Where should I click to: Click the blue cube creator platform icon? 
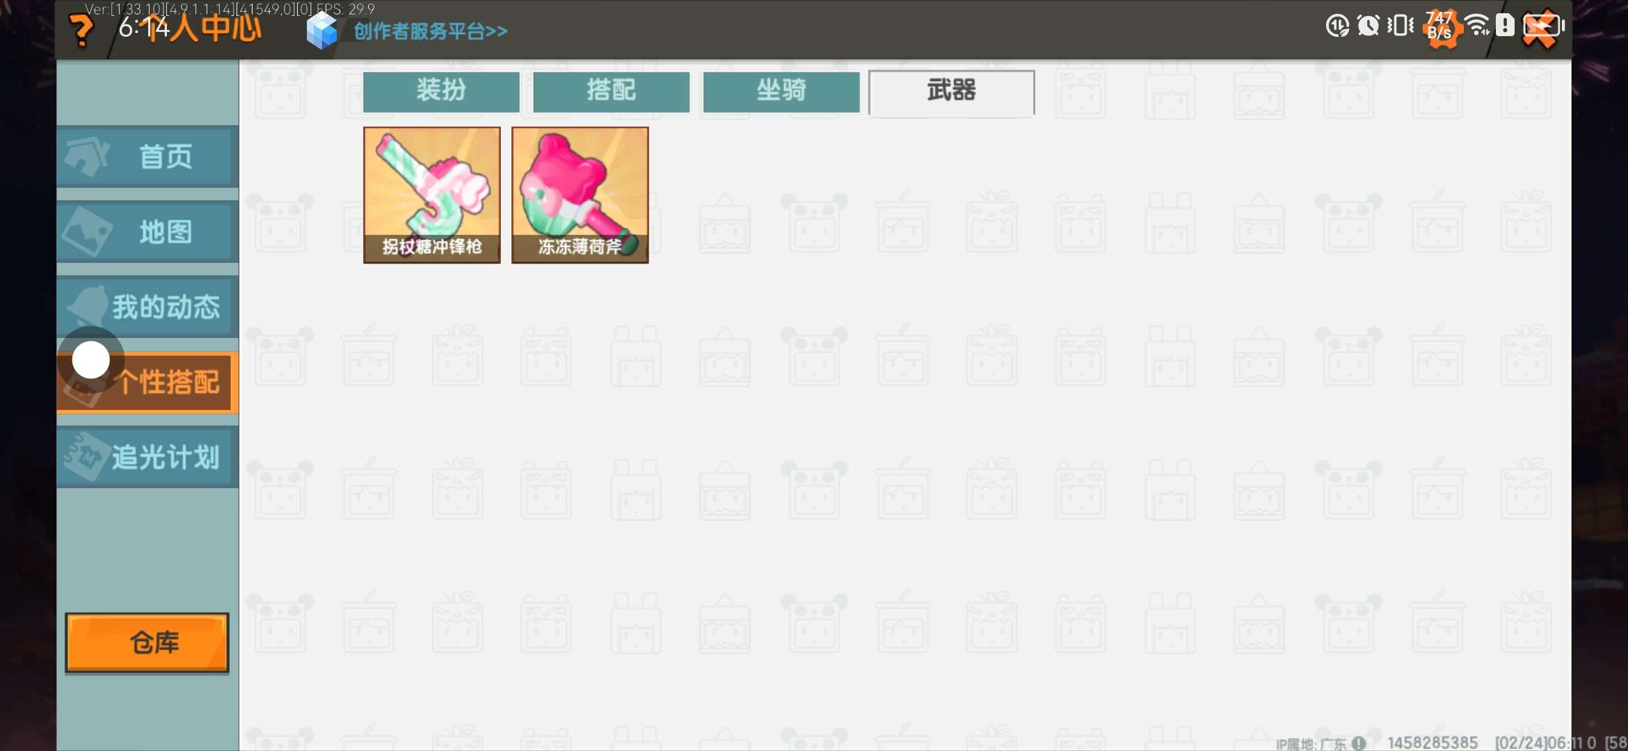coord(321,31)
